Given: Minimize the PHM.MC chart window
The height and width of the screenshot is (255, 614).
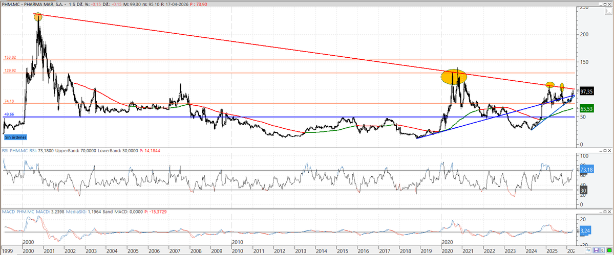Looking at the screenshot, I should [x=601, y=4].
